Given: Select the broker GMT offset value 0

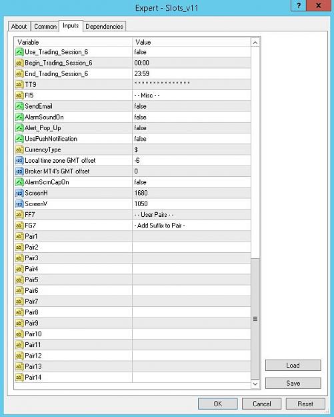Looking at the screenshot, I should pos(191,171).
